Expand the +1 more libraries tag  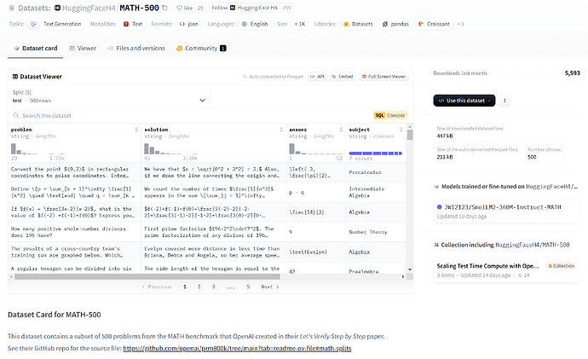pyautogui.click(x=460, y=24)
